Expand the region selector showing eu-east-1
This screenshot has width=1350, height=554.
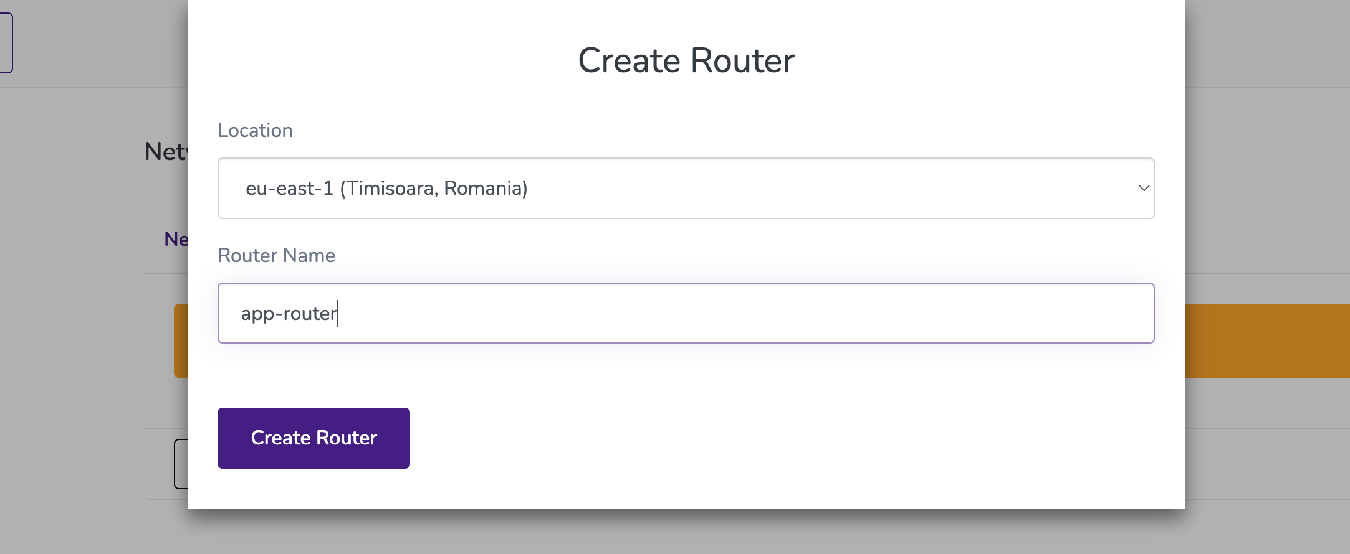pyautogui.click(x=686, y=188)
